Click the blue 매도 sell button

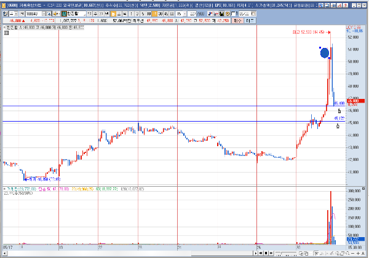tap(250, 21)
